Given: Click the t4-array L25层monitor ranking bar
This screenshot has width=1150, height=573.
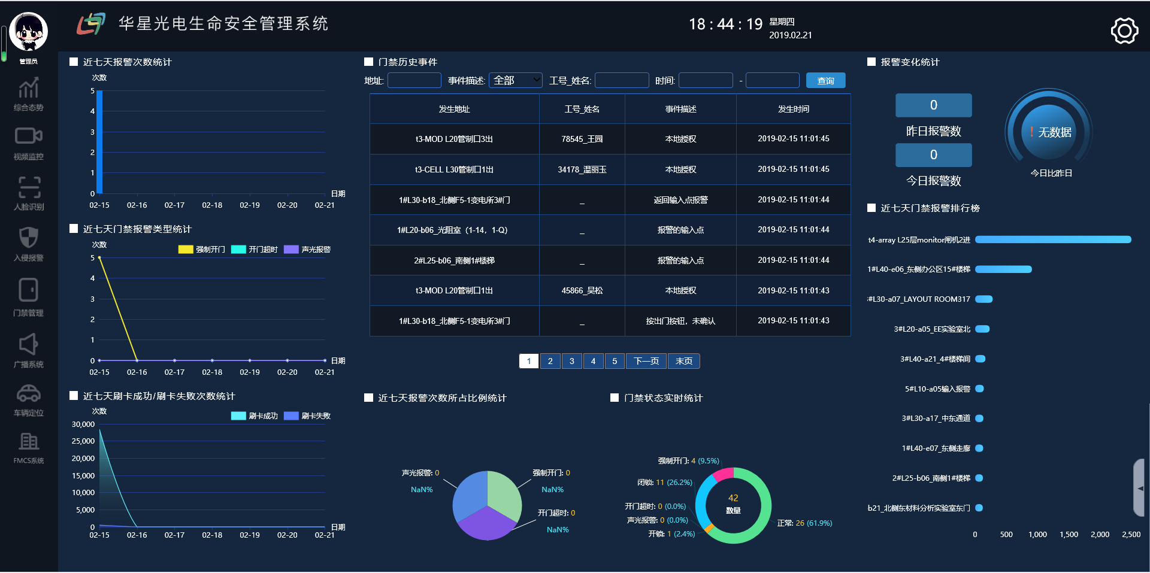Looking at the screenshot, I should (1053, 239).
